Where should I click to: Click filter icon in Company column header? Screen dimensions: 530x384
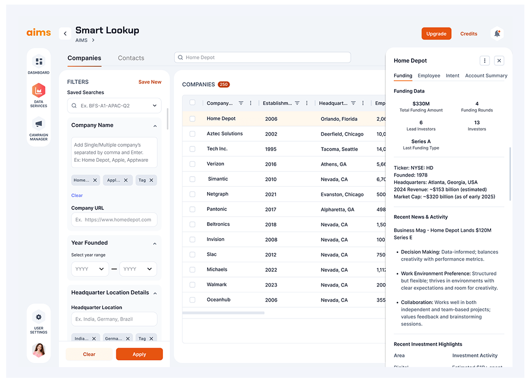(241, 103)
